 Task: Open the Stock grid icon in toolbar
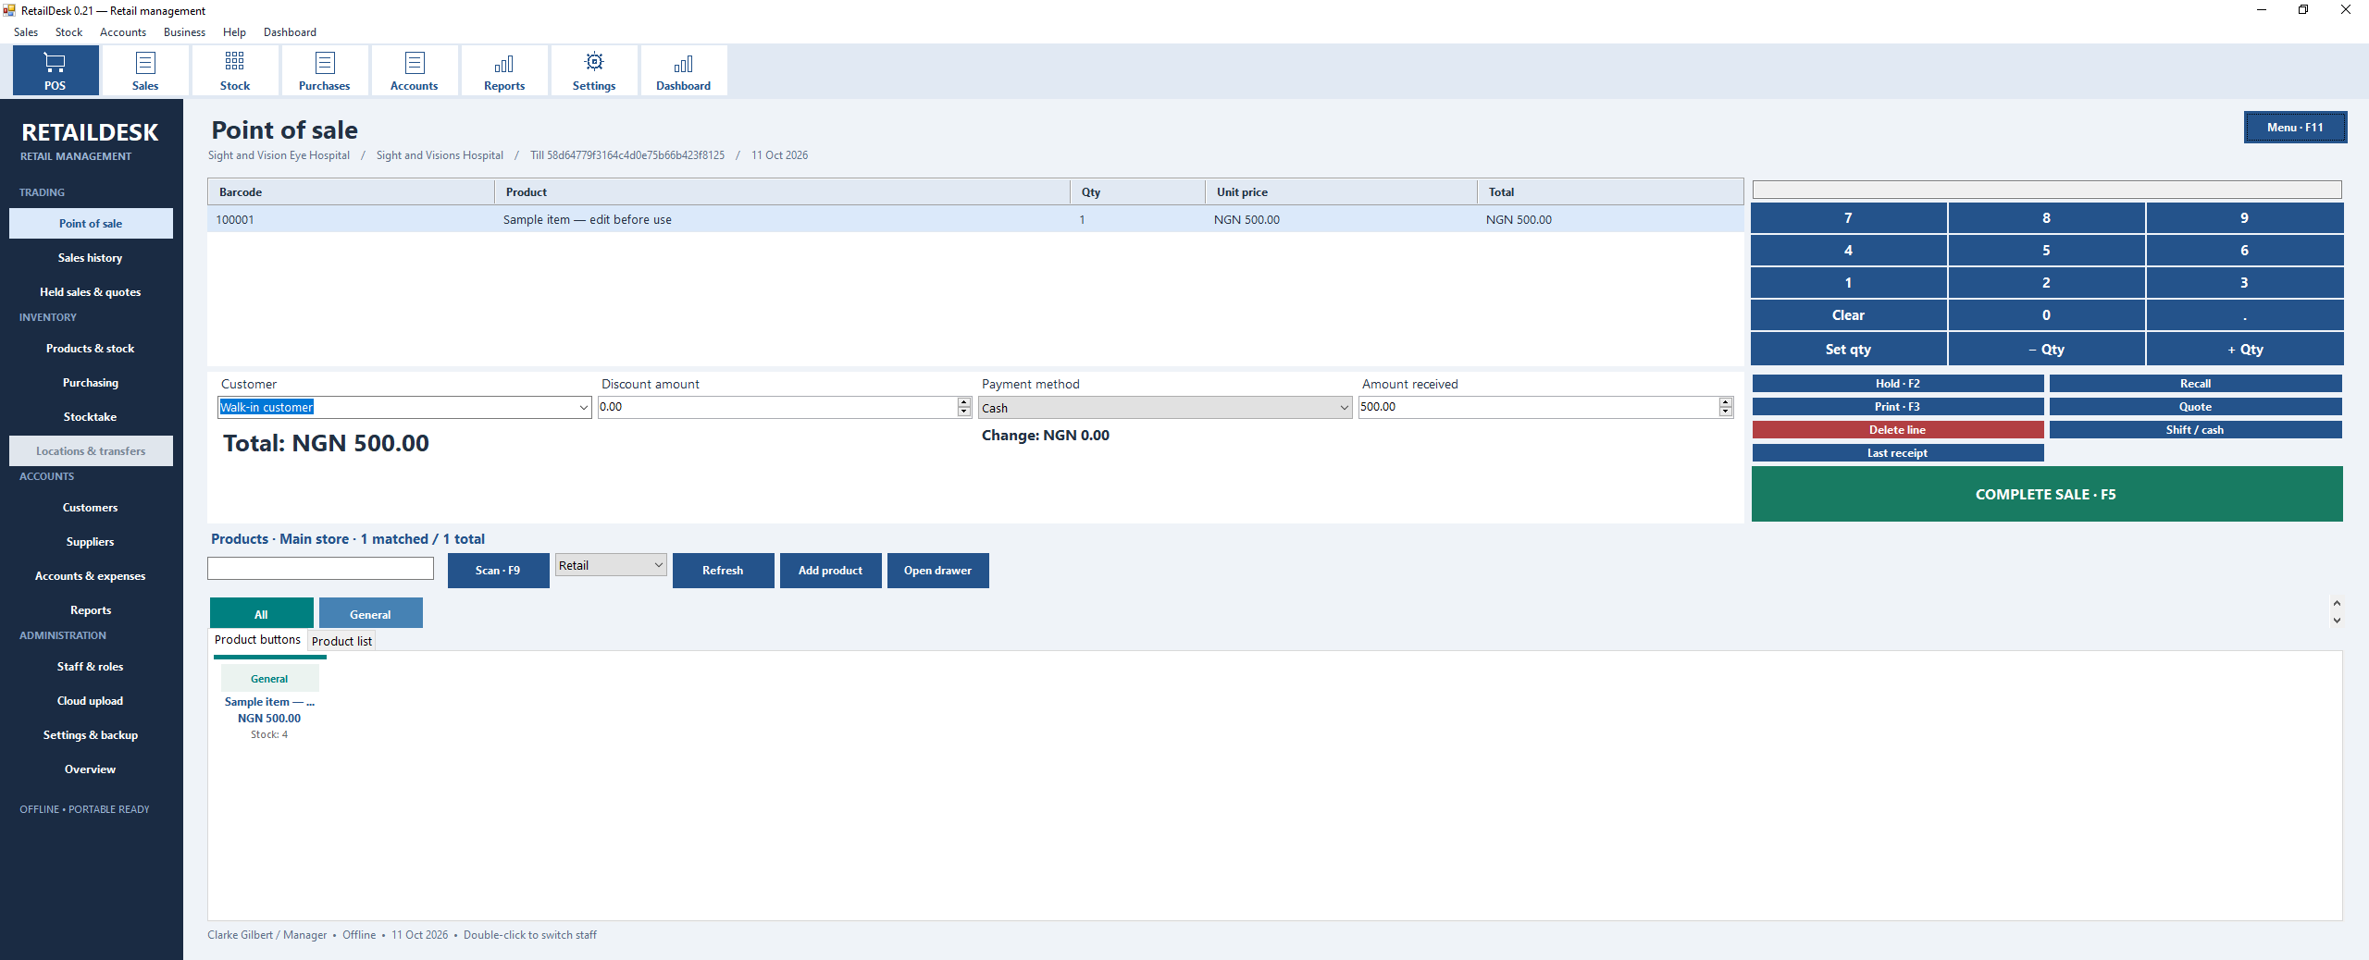(235, 70)
